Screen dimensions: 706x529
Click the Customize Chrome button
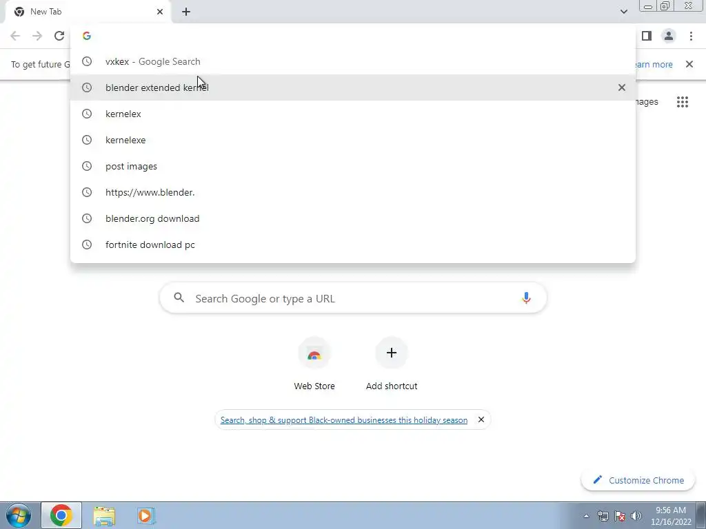638,480
